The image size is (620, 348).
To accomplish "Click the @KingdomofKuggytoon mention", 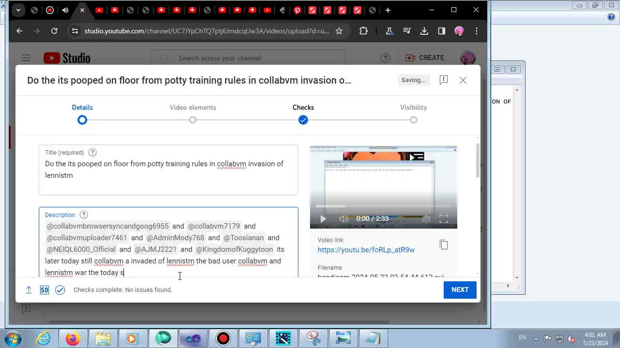I will tap(234, 249).
